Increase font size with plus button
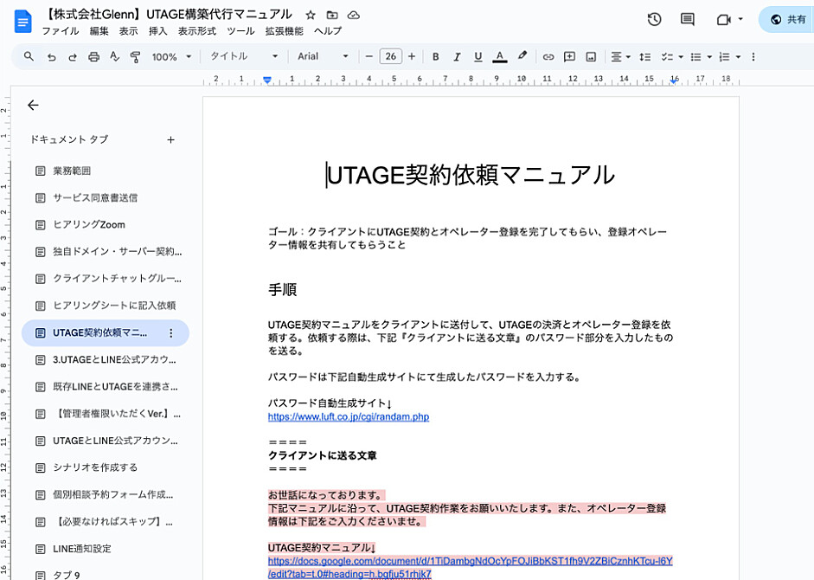Viewport: 814px width, 580px height. 412,56
